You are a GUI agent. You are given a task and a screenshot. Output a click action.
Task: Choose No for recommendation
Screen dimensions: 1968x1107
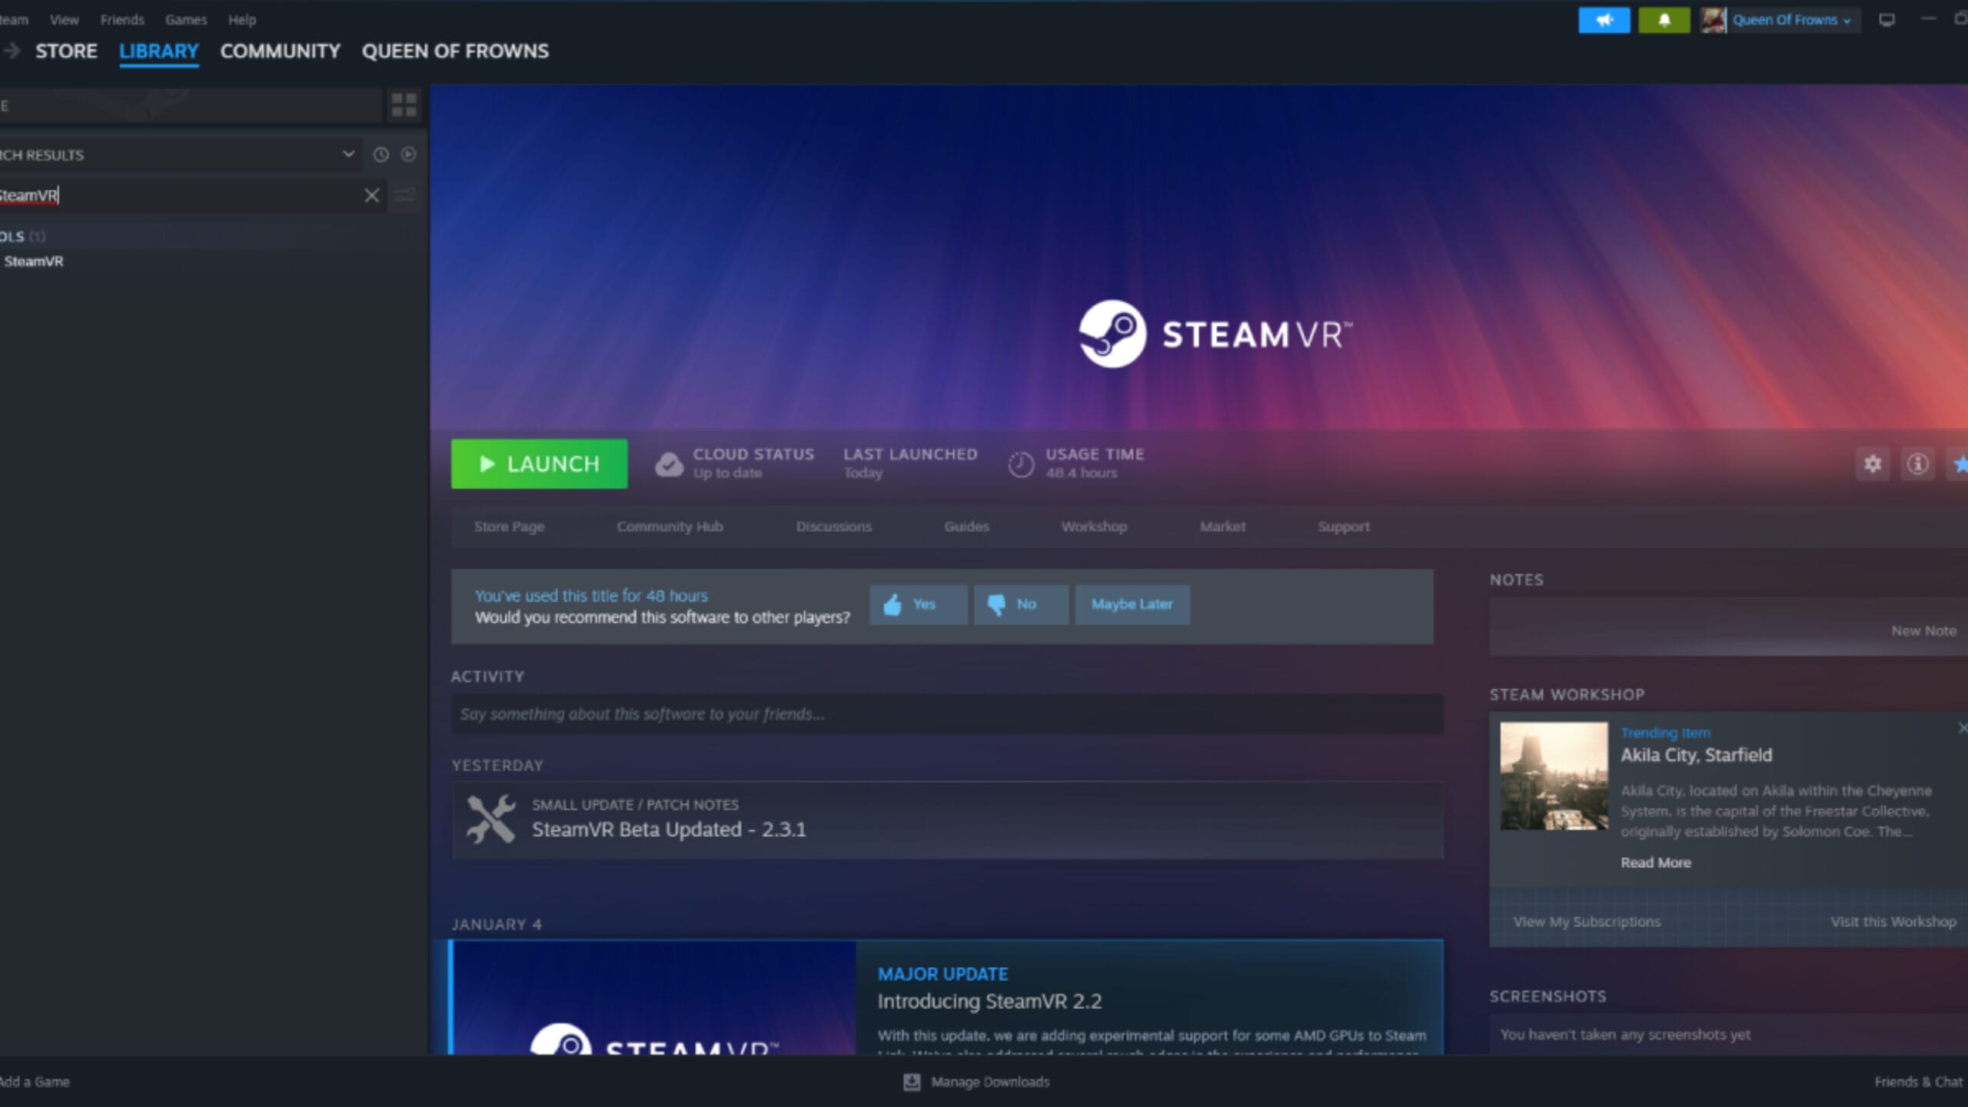1021,604
